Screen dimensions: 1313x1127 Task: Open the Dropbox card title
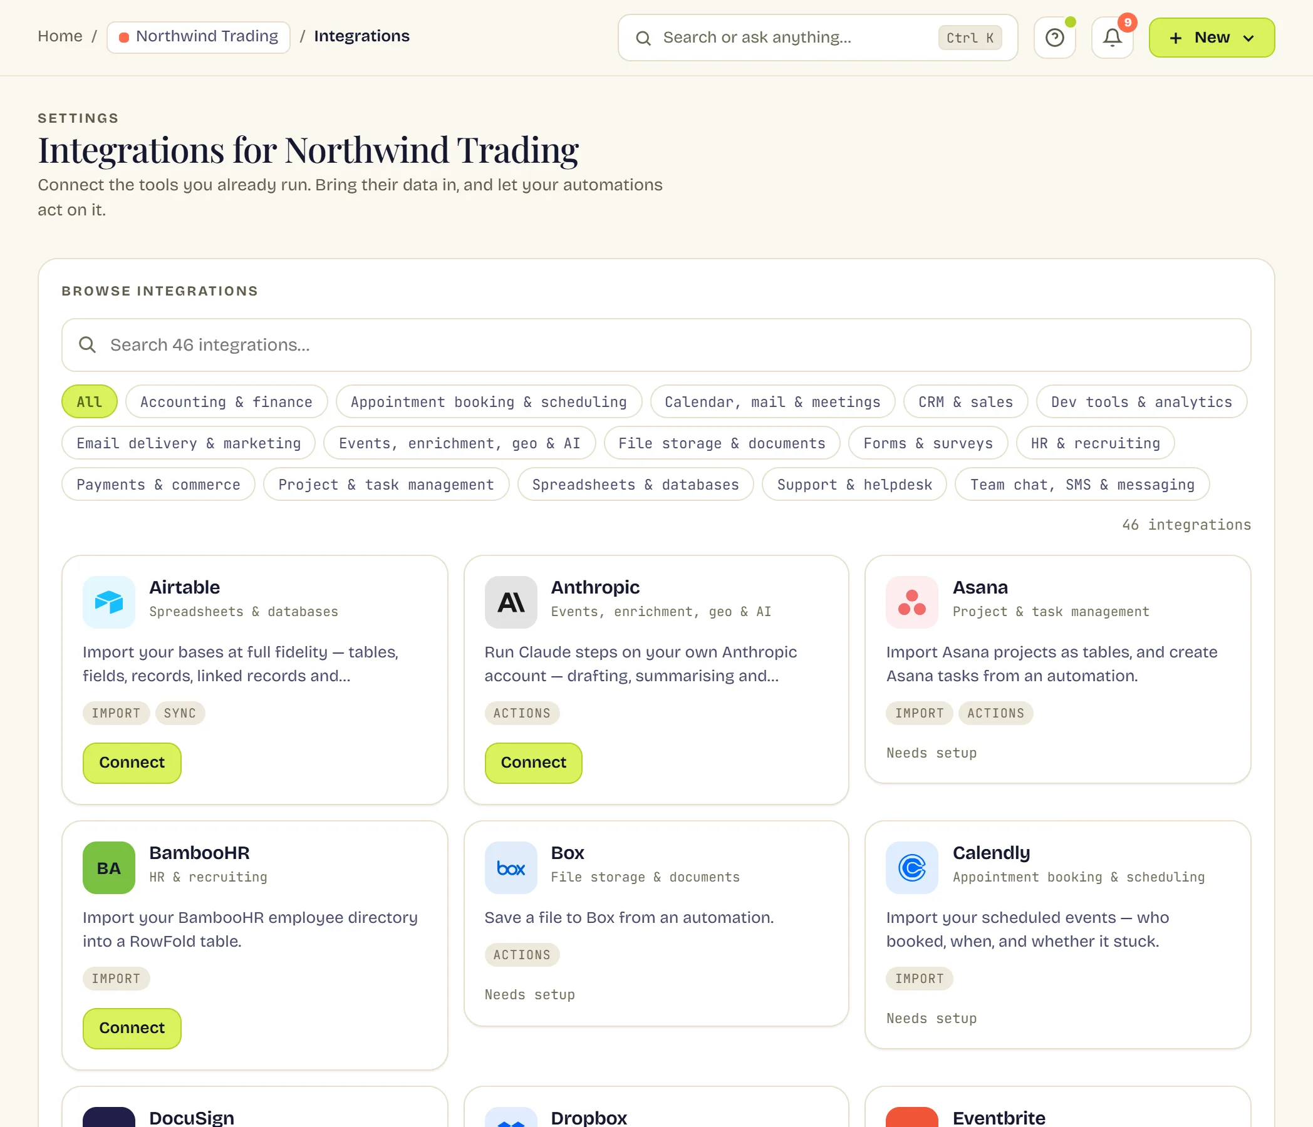(589, 1118)
